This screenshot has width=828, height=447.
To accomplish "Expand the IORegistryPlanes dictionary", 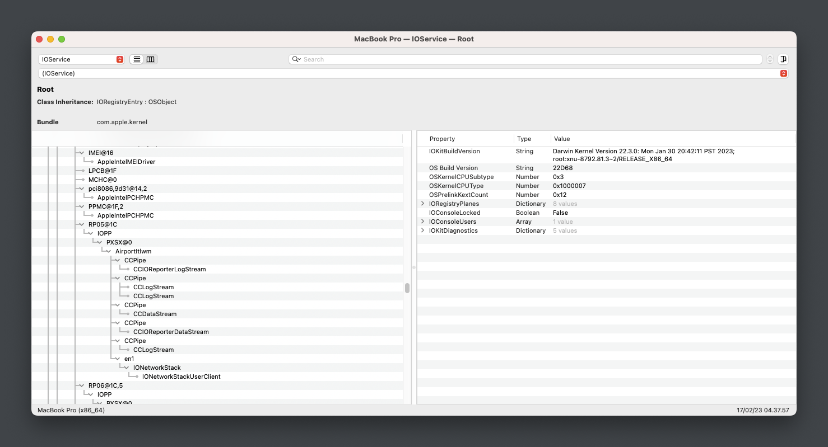I will (x=422, y=204).
